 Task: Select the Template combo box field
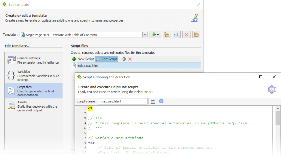pyautogui.click(x=84, y=35)
